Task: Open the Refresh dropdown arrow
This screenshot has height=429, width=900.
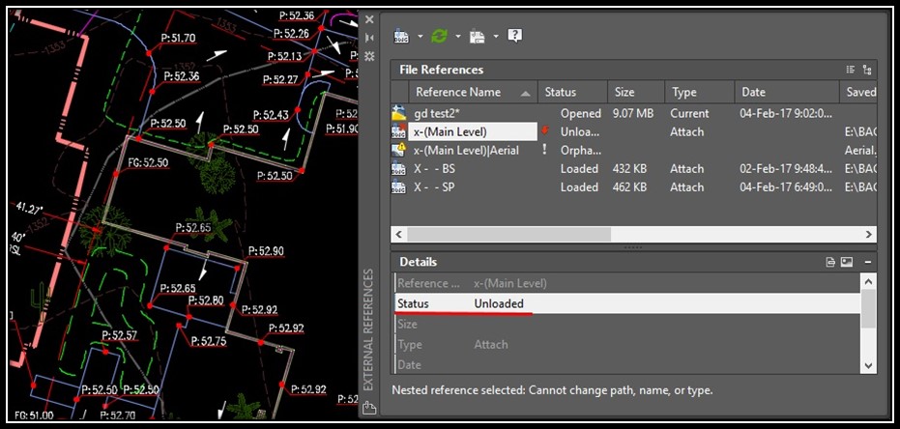Action: pyautogui.click(x=458, y=37)
